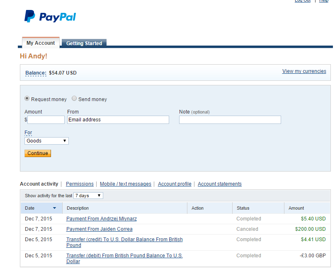Go to Account profile link
Image resolution: width=335 pixels, height=271 pixels.
175,184
